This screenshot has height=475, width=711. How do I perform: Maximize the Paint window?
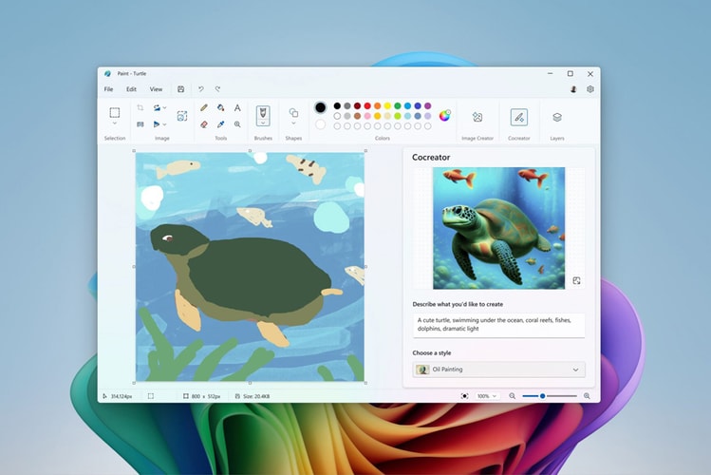570,73
